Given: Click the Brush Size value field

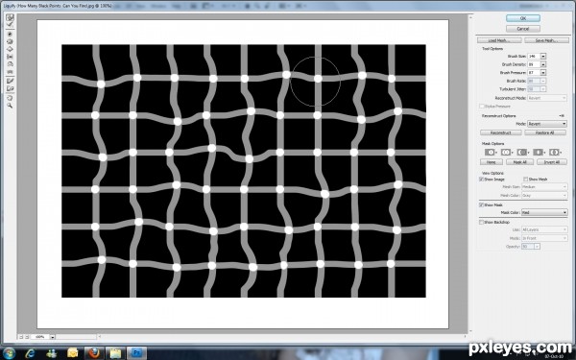Looking at the screenshot, I should tap(534, 57).
